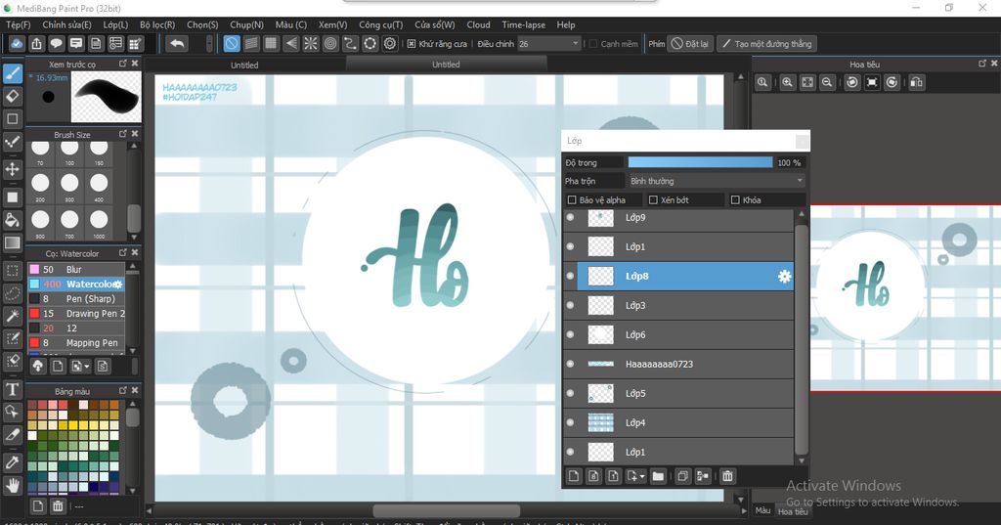Create a new layer folder
This screenshot has width=1001, height=525.
point(658,476)
